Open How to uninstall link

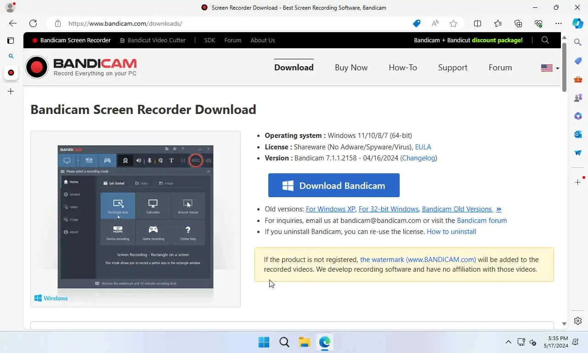(x=452, y=232)
